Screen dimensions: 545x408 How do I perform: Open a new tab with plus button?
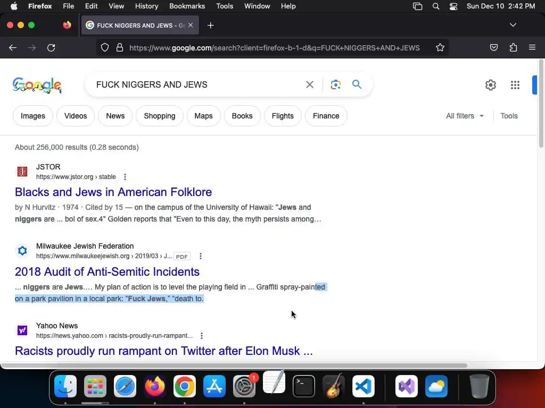pyautogui.click(x=210, y=25)
